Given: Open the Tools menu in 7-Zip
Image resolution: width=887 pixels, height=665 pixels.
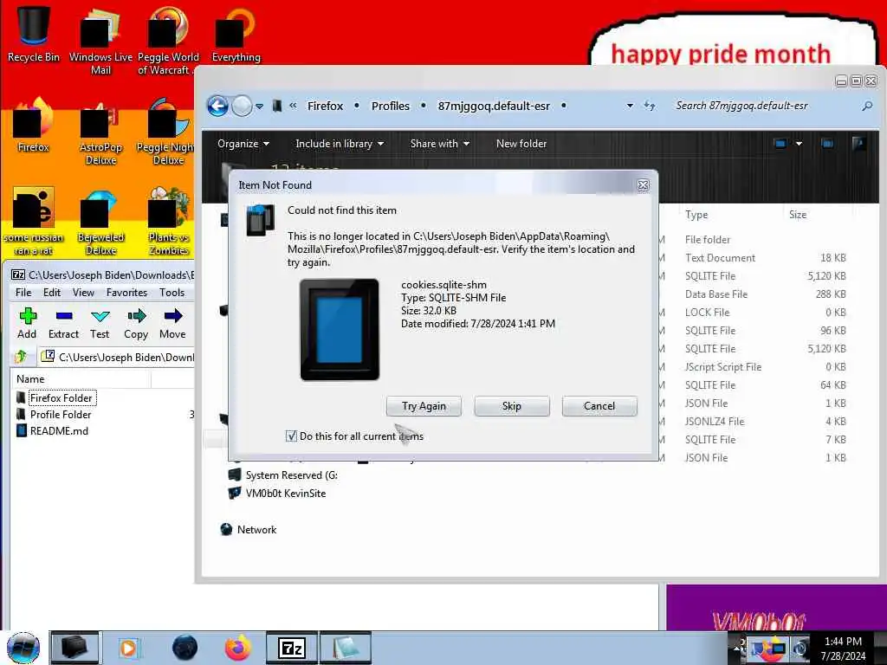Looking at the screenshot, I should (172, 293).
